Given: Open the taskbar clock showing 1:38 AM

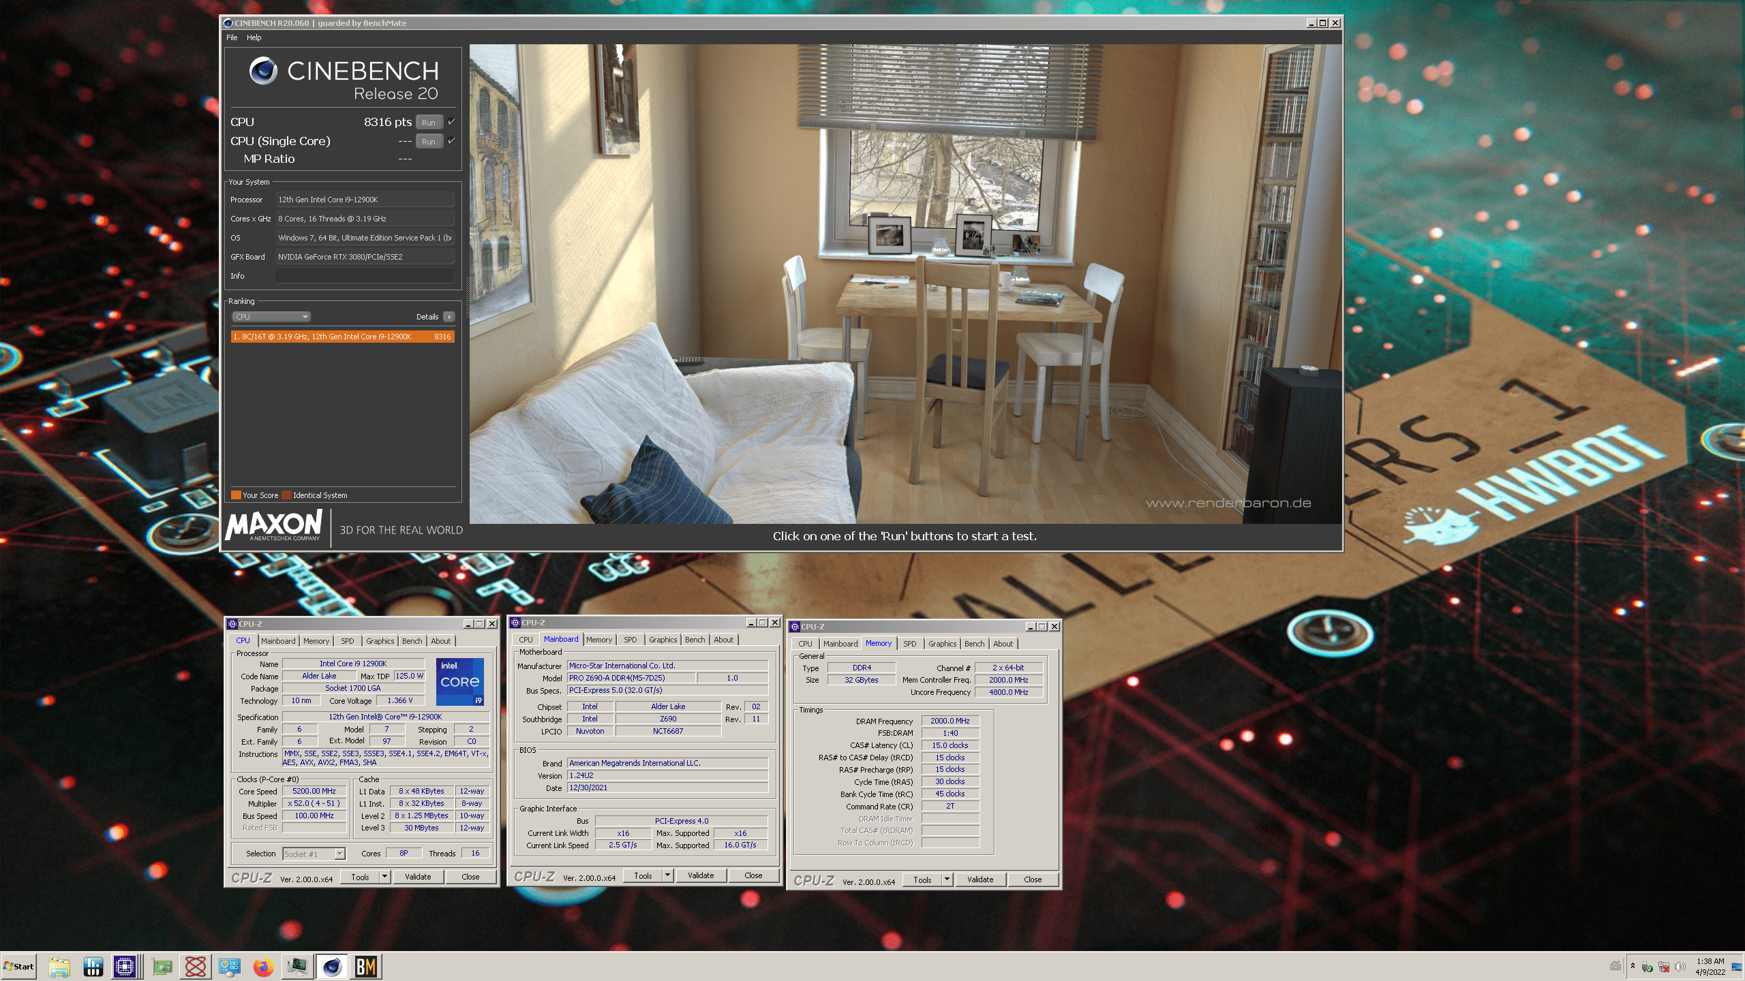Looking at the screenshot, I should 1710,967.
